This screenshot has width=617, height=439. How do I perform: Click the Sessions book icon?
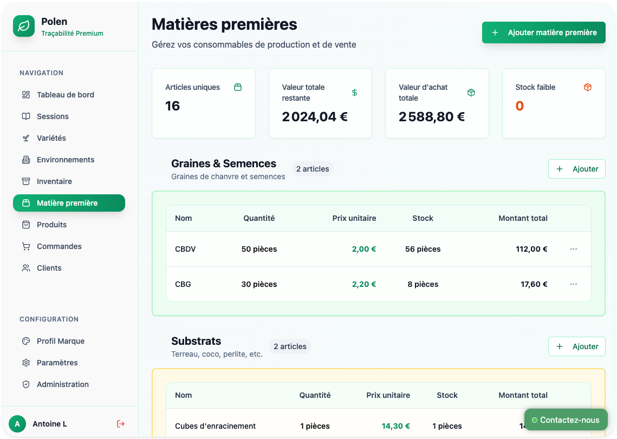click(26, 116)
